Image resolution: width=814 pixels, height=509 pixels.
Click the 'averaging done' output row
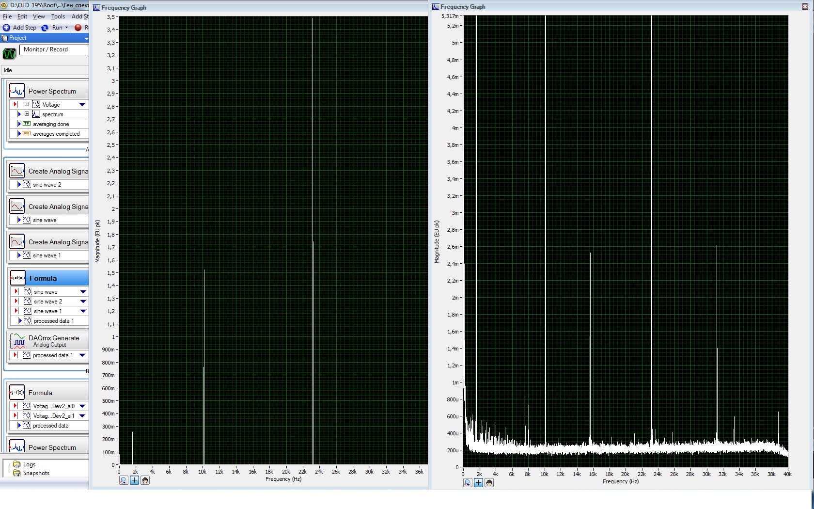[x=49, y=124]
